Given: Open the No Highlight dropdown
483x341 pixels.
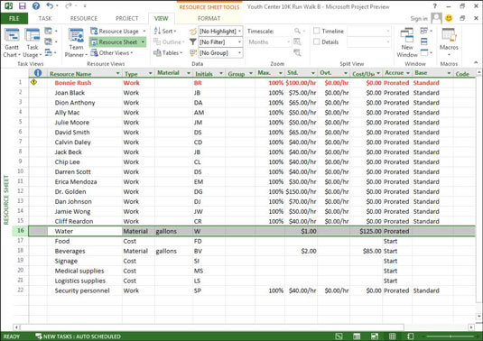Looking at the screenshot, I should (x=239, y=31).
